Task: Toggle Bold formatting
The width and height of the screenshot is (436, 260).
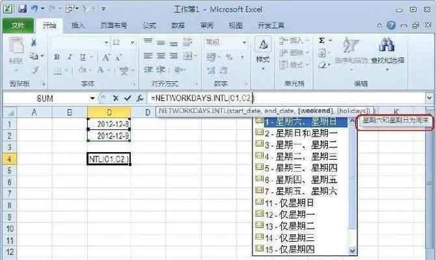Action: [x=57, y=57]
